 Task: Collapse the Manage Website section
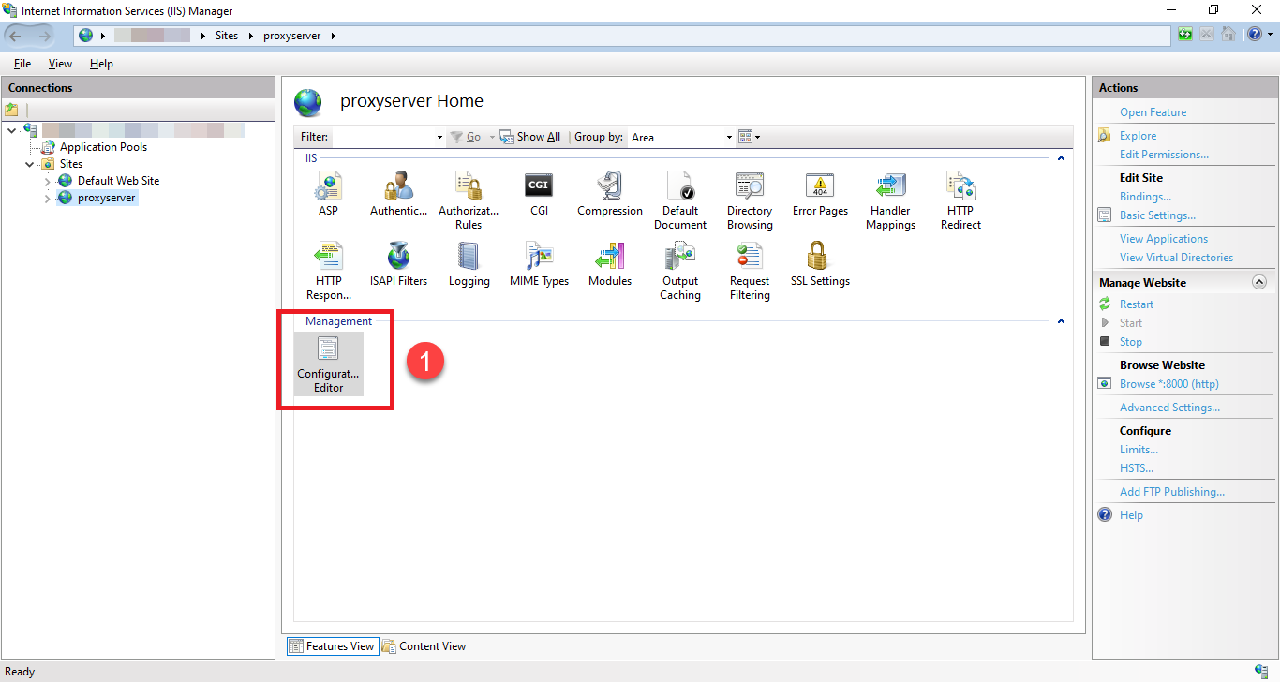click(x=1258, y=282)
